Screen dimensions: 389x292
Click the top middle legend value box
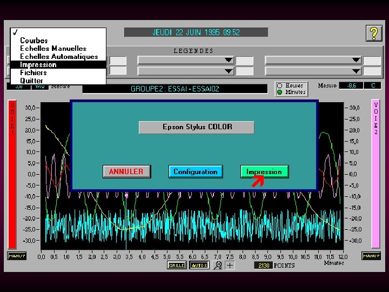click(x=244, y=61)
